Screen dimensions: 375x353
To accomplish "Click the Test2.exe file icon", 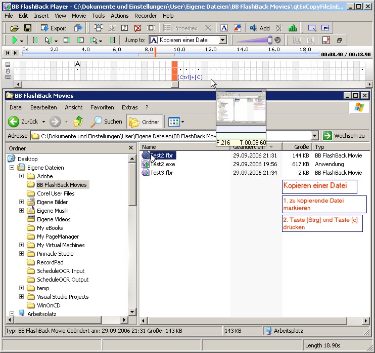I will click(x=146, y=164).
